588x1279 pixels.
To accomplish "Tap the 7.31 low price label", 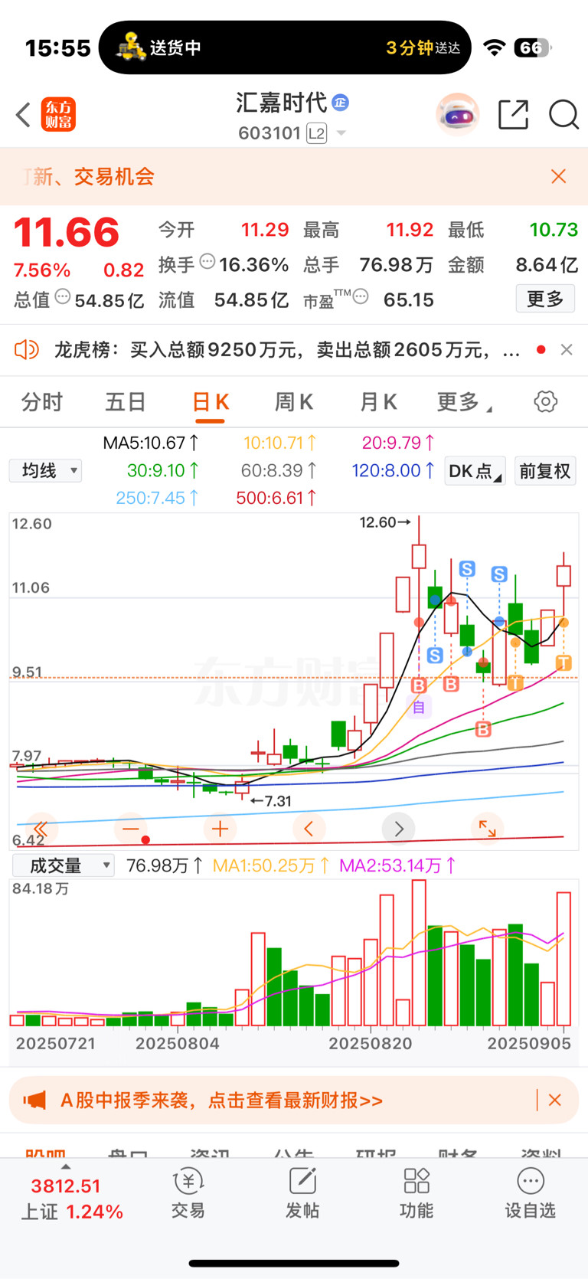I will pyautogui.click(x=271, y=801).
